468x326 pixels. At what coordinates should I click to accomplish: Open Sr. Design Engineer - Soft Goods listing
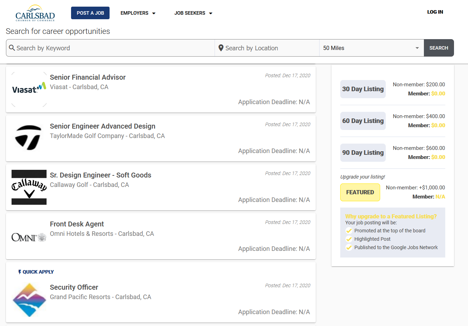pos(100,175)
